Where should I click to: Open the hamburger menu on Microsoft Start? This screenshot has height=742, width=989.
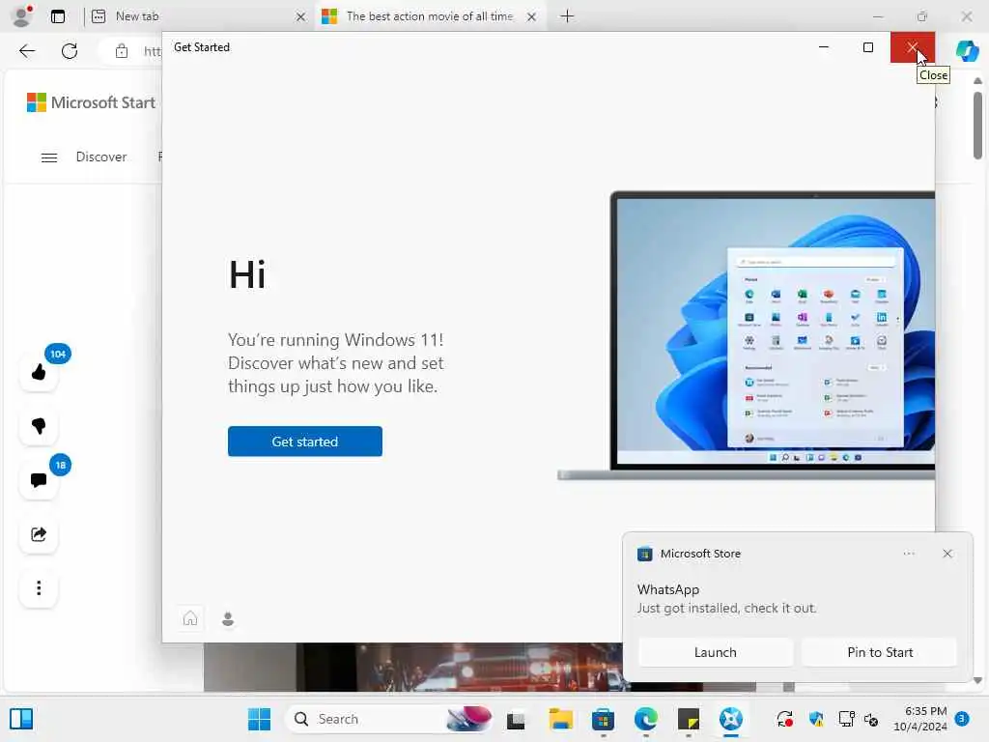pyautogui.click(x=49, y=157)
